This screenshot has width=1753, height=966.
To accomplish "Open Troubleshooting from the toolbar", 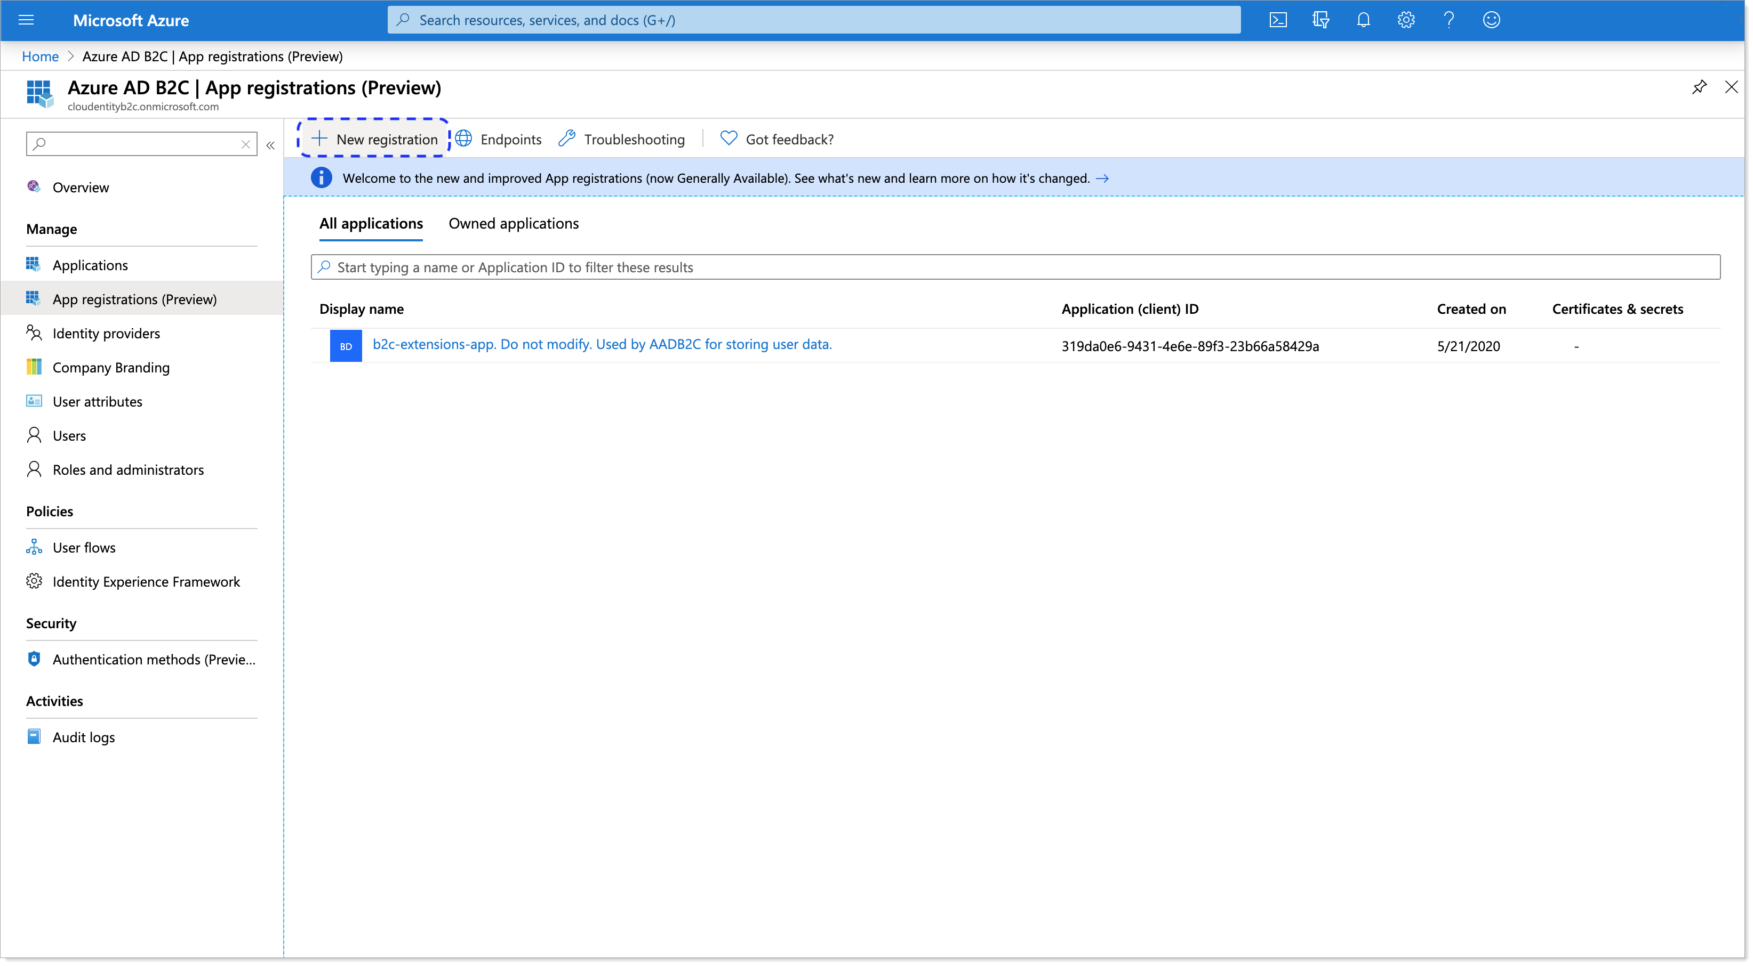I will click(x=621, y=139).
